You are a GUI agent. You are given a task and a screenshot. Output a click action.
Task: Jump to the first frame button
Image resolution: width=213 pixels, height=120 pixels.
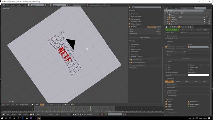(x=74, y=114)
